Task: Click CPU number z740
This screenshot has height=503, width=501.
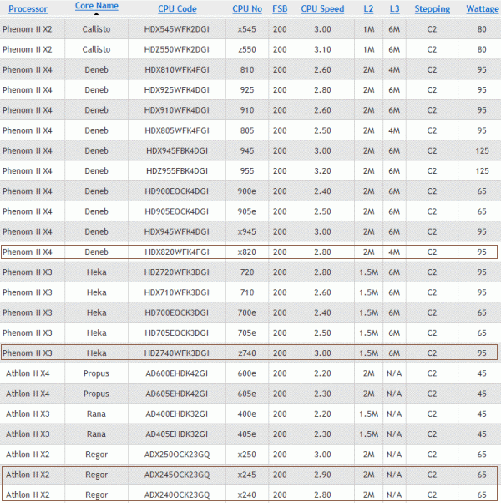Action: tap(247, 353)
